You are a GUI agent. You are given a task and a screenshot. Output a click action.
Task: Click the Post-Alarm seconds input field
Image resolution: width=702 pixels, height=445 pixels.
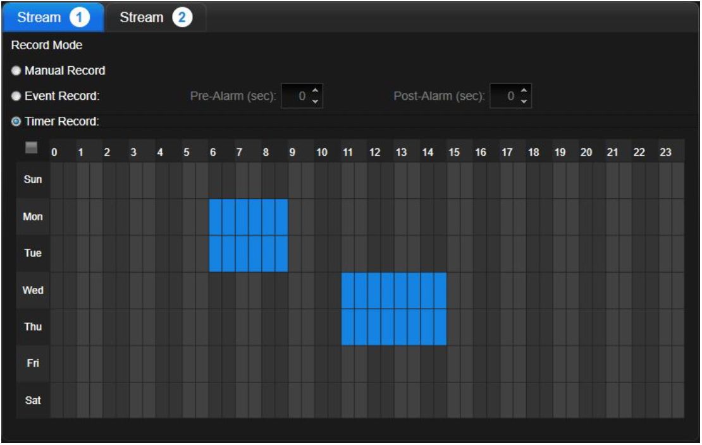tap(504, 97)
